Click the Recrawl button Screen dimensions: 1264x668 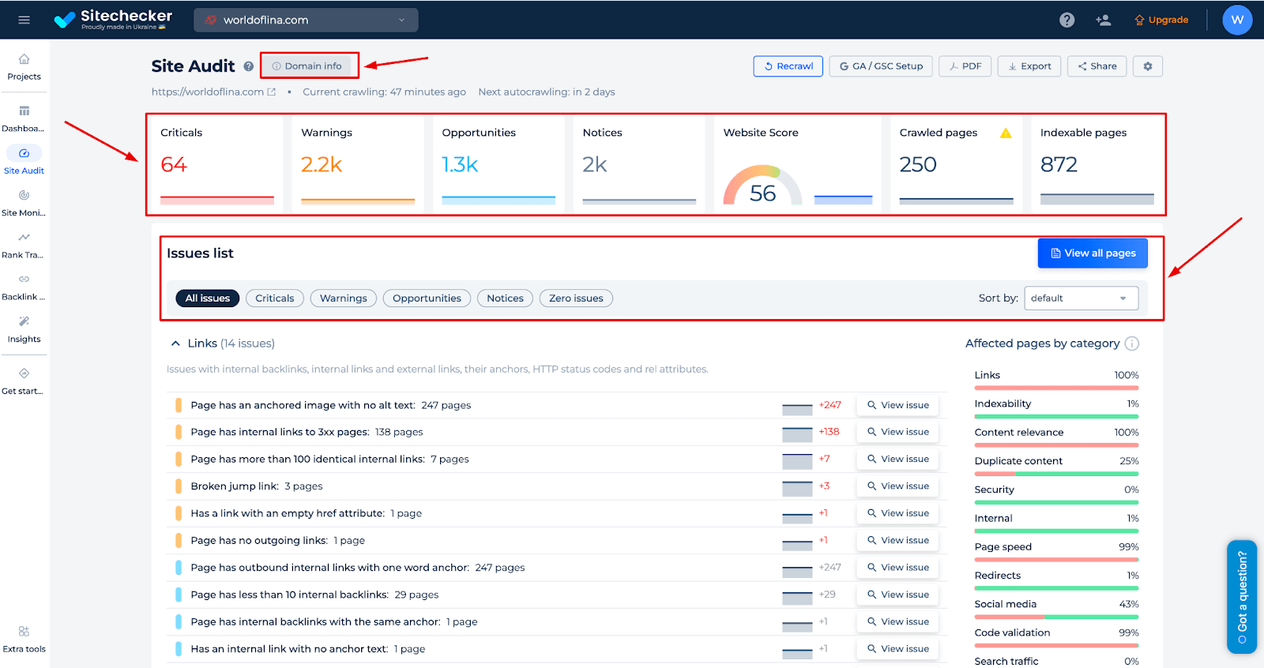point(788,66)
